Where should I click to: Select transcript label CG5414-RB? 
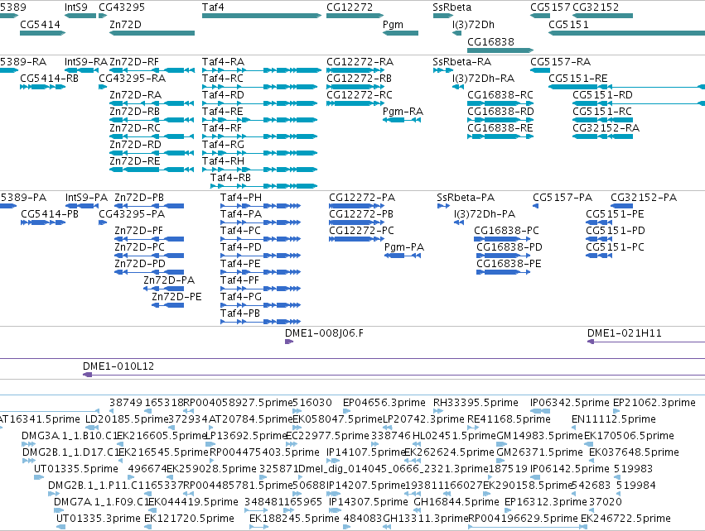50,78
